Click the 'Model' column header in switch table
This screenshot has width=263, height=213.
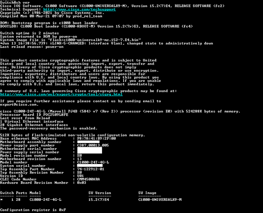click(x=35, y=193)
